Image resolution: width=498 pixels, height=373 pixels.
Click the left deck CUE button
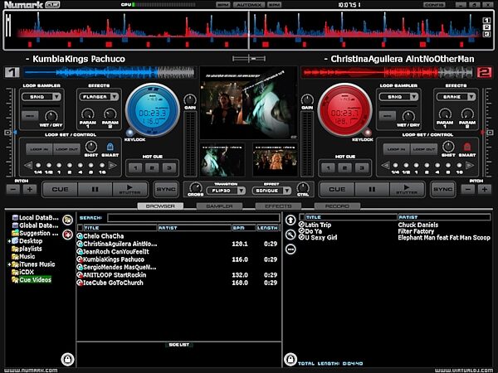pos(60,189)
